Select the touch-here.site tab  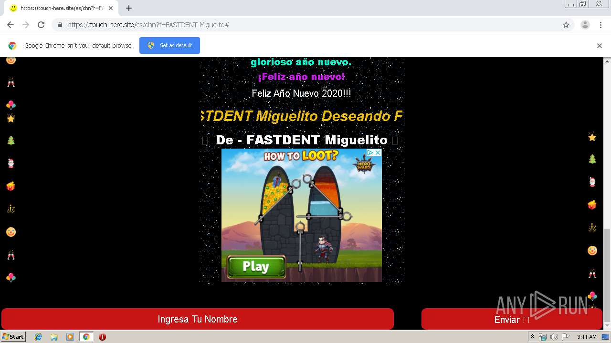61,8
